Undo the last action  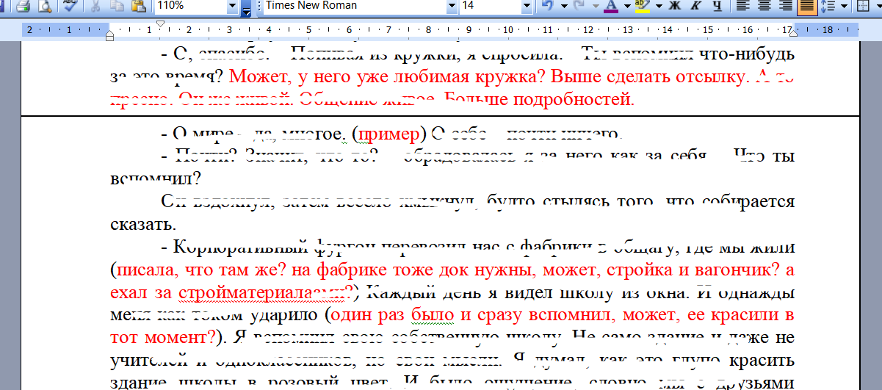pos(546,7)
